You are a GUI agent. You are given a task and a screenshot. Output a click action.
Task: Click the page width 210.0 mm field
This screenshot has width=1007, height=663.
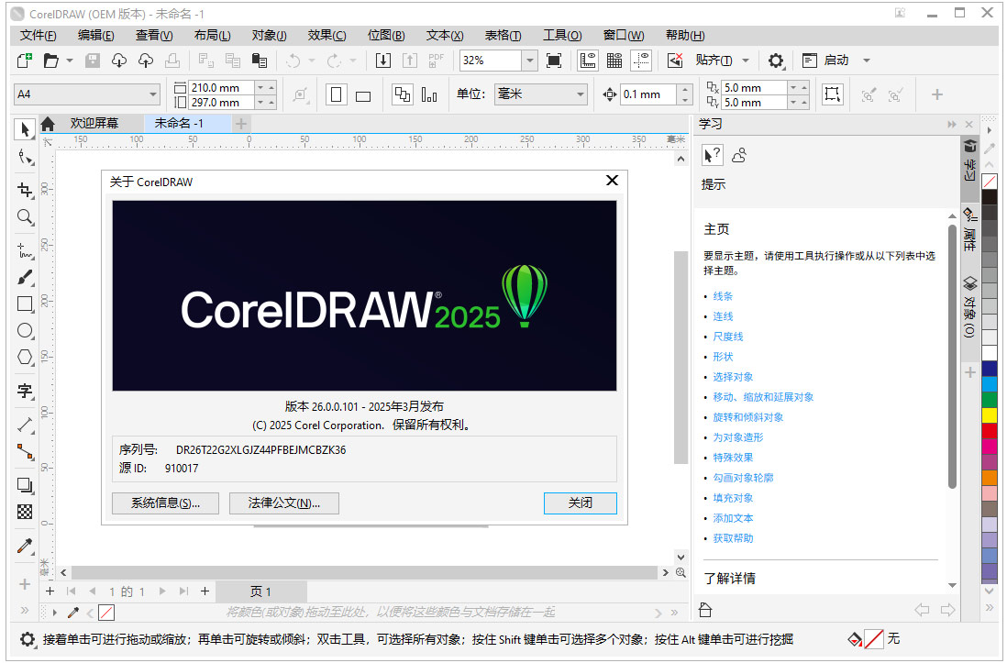coord(221,87)
